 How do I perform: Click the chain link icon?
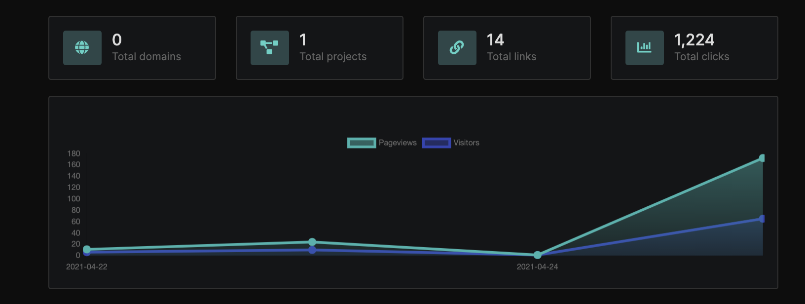tap(457, 48)
